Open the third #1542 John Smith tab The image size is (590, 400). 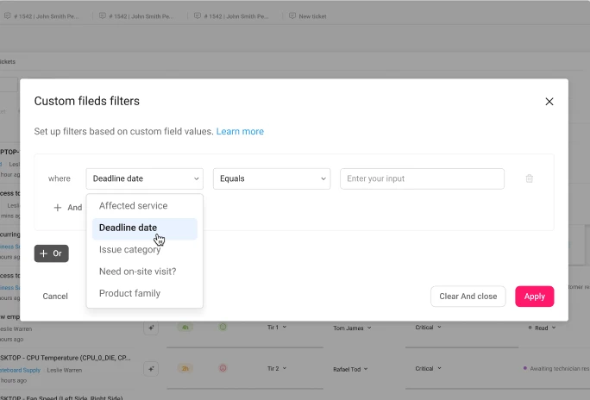point(231,16)
